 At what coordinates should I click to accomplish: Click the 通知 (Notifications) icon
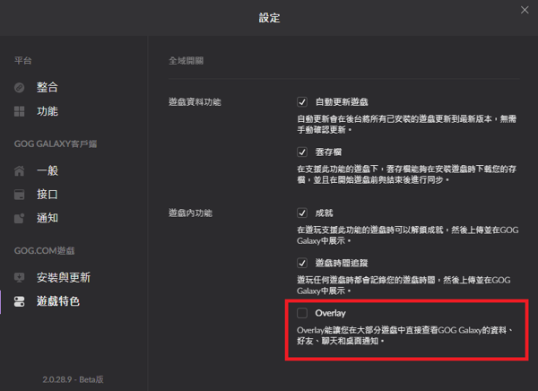click(x=20, y=218)
